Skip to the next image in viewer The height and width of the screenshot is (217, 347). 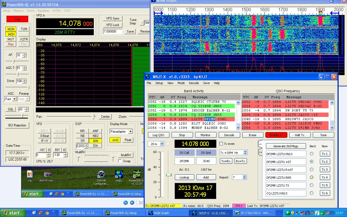132,203
